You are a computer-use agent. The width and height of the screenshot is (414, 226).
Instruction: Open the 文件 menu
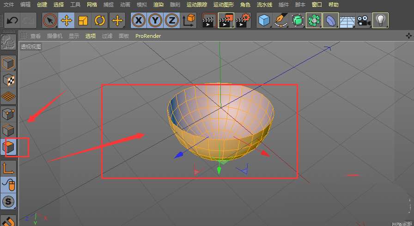click(9, 5)
